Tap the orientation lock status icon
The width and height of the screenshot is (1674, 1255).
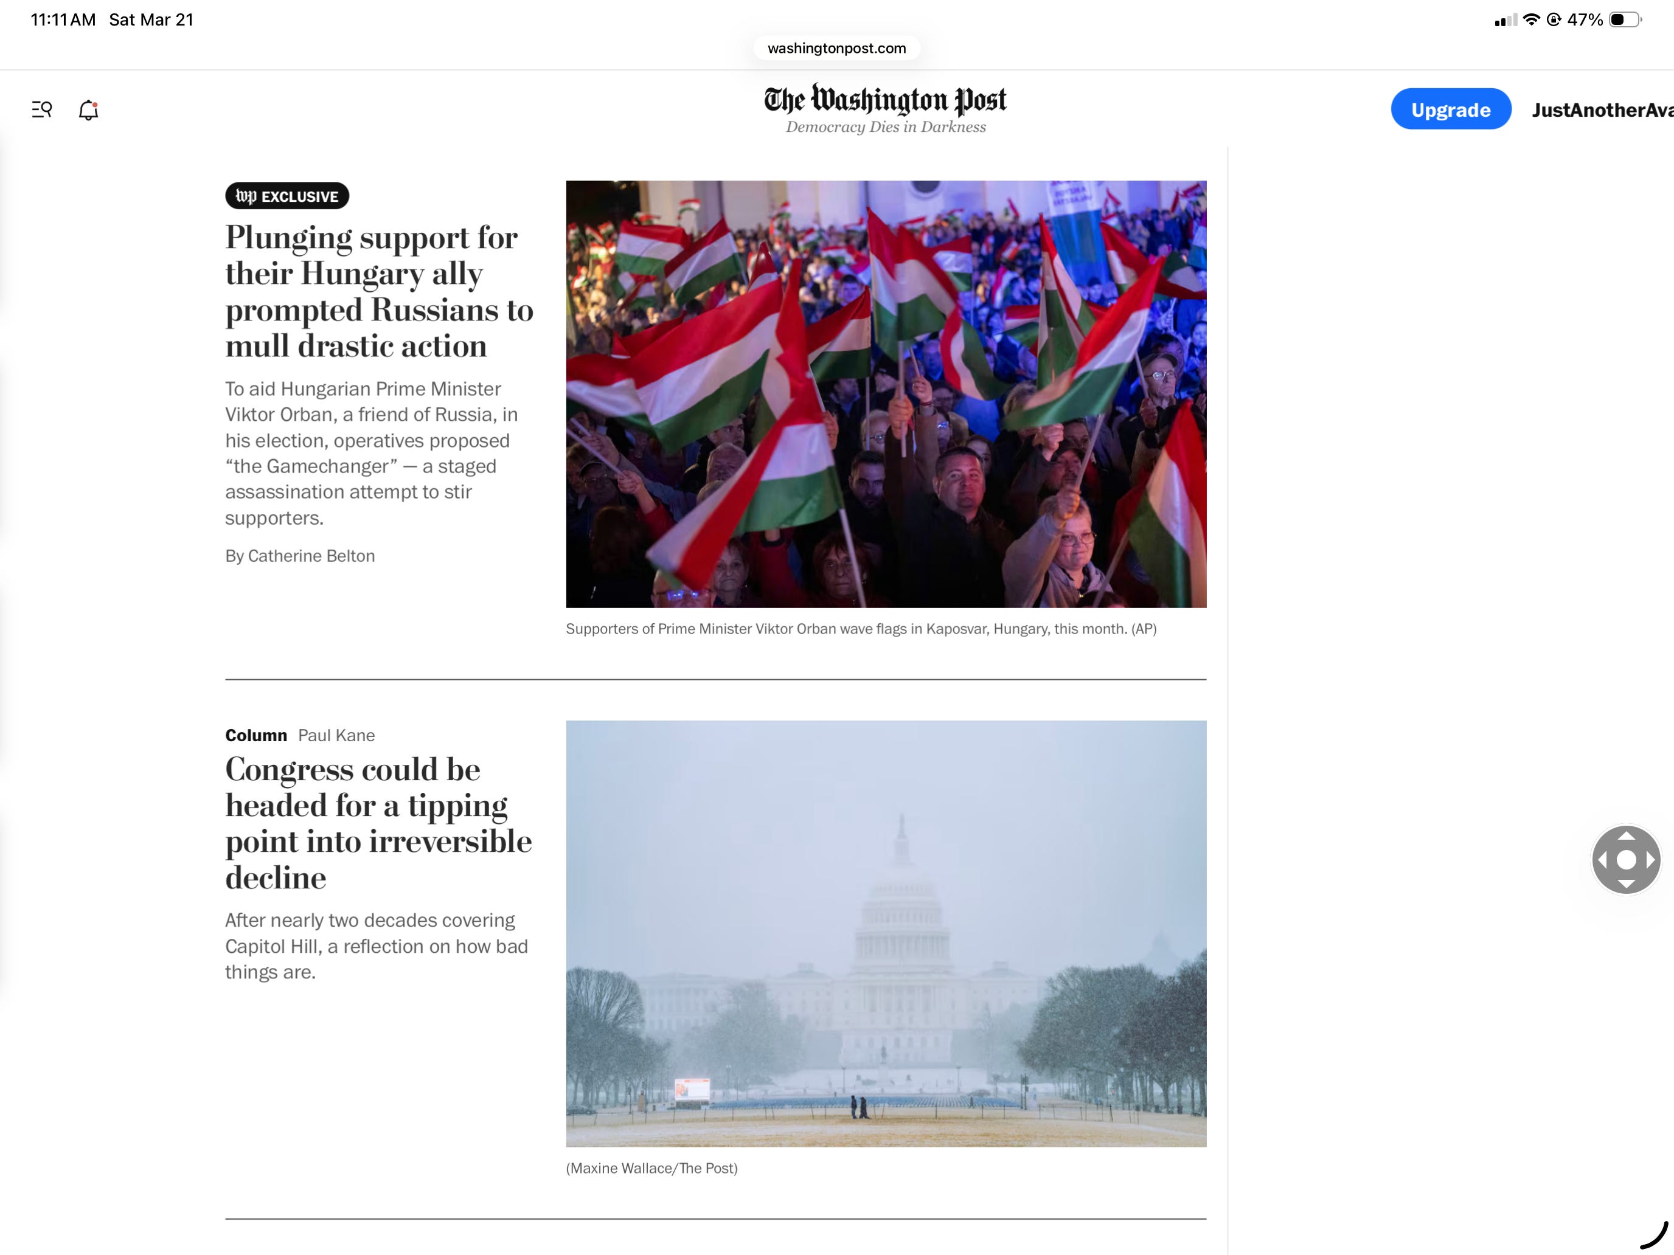point(1554,19)
